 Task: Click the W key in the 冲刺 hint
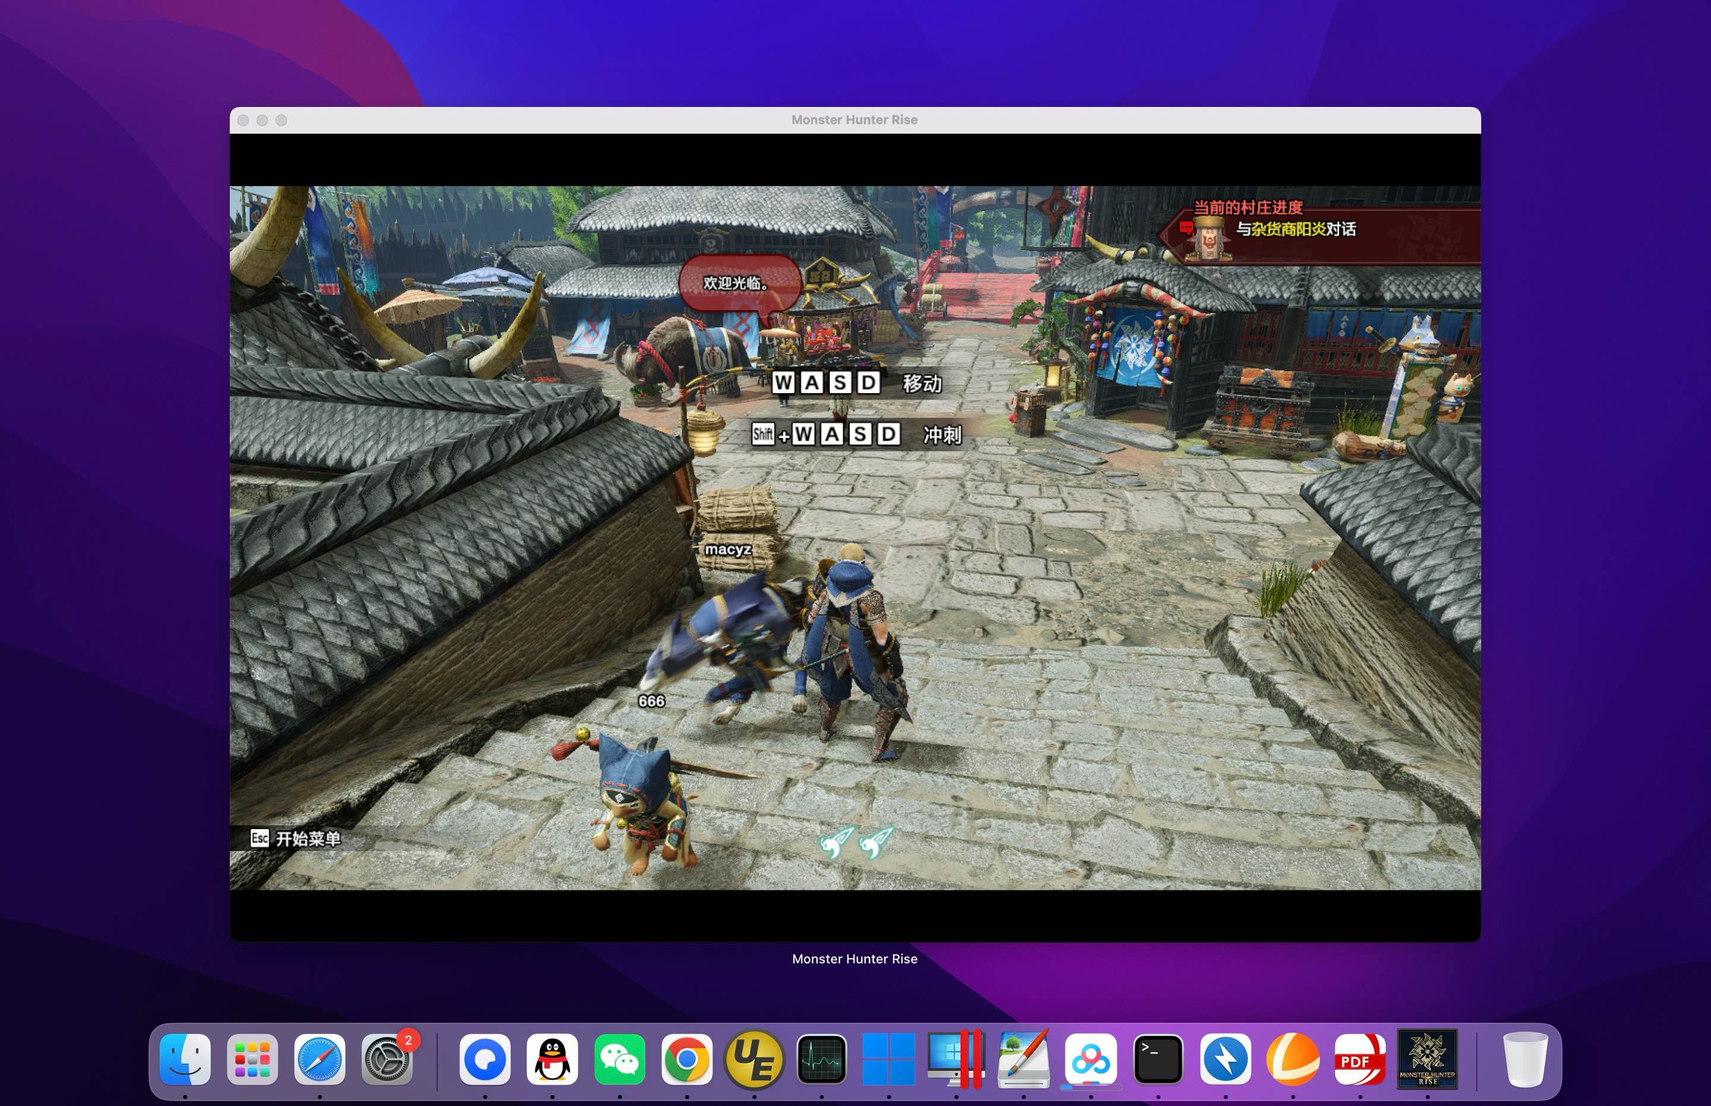point(804,434)
